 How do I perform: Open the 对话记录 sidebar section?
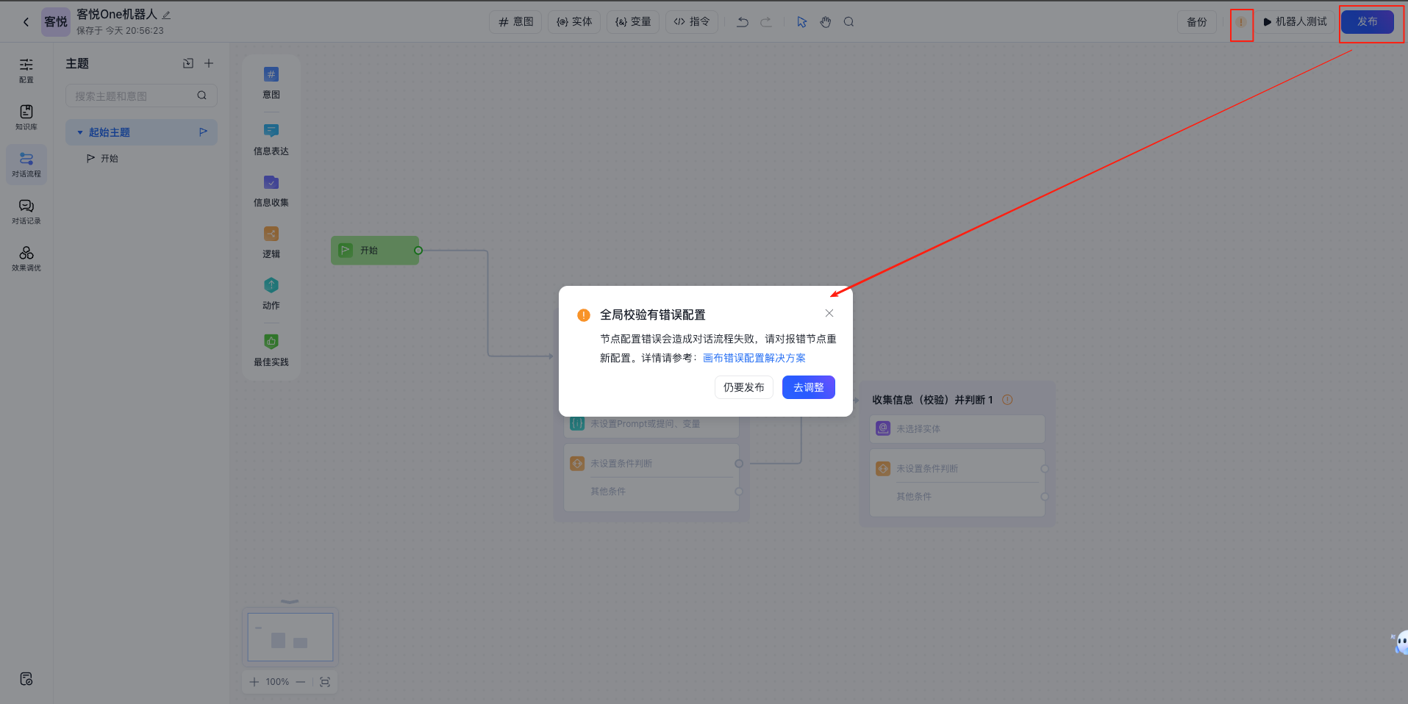[26, 211]
